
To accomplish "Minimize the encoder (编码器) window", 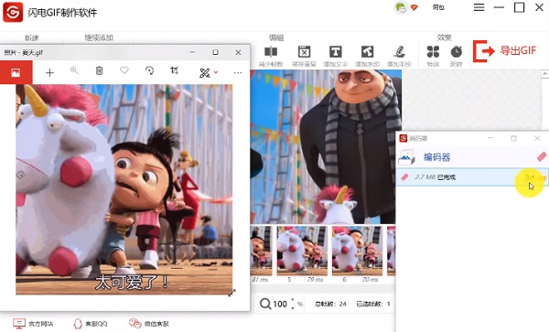I will tap(490, 138).
